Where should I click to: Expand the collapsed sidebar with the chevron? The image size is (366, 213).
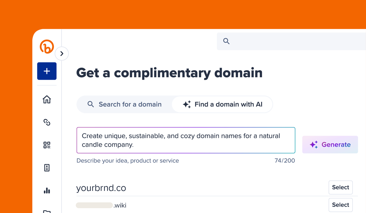(x=62, y=53)
